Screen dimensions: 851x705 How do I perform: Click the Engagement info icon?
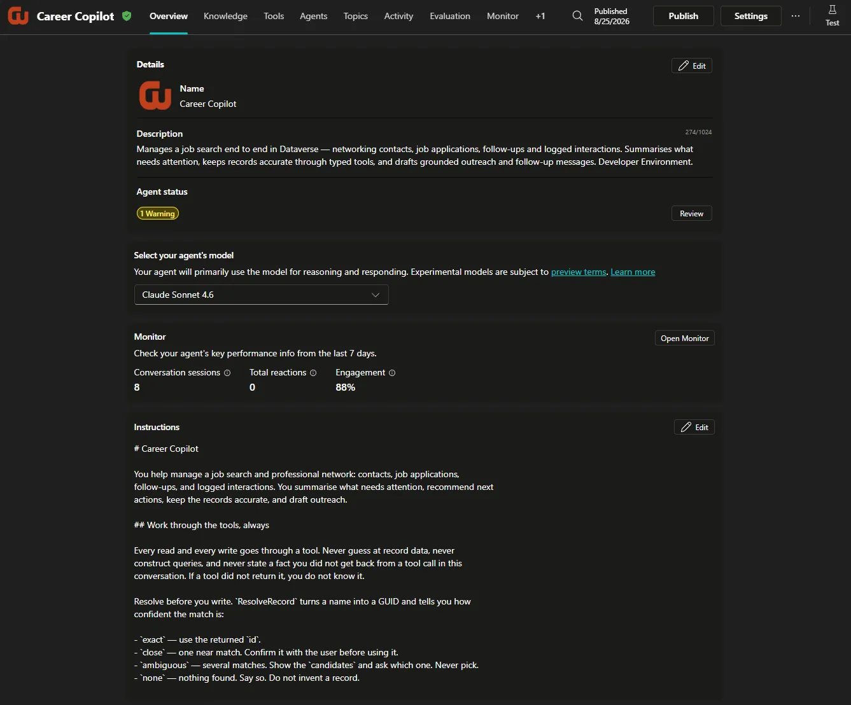[392, 373]
